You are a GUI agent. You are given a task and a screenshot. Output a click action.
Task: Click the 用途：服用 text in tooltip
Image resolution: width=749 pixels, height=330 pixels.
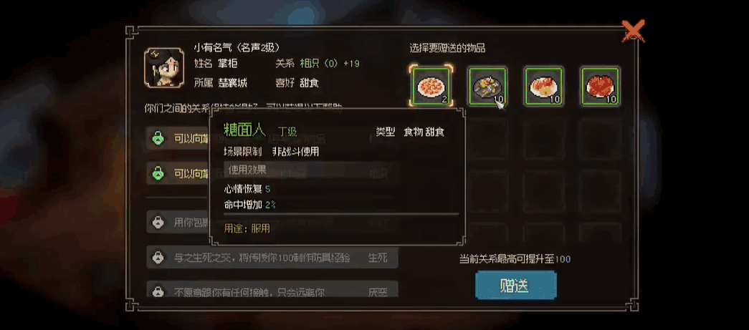point(247,228)
